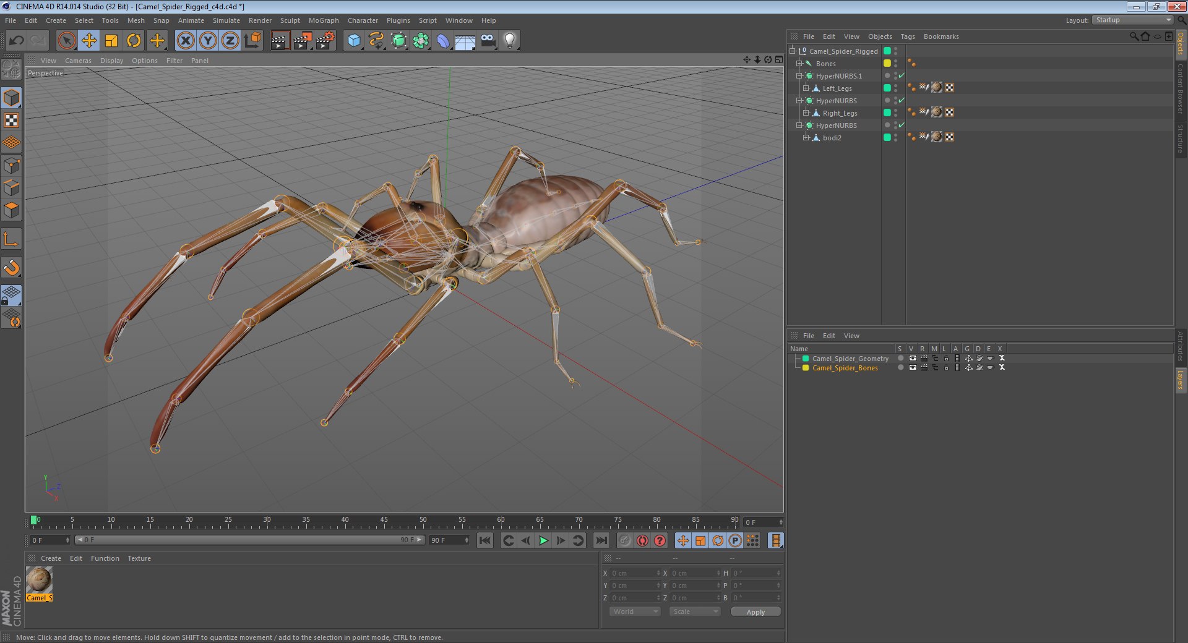Viewport: 1188px width, 643px height.
Task: Switch to Polygons mode
Action: click(x=12, y=210)
